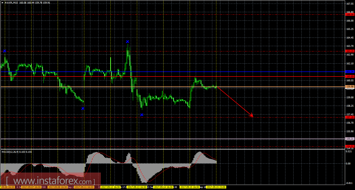Click the #AAPL,M15 chart title text
The height and width of the screenshot is (190, 355).
point(11,3)
